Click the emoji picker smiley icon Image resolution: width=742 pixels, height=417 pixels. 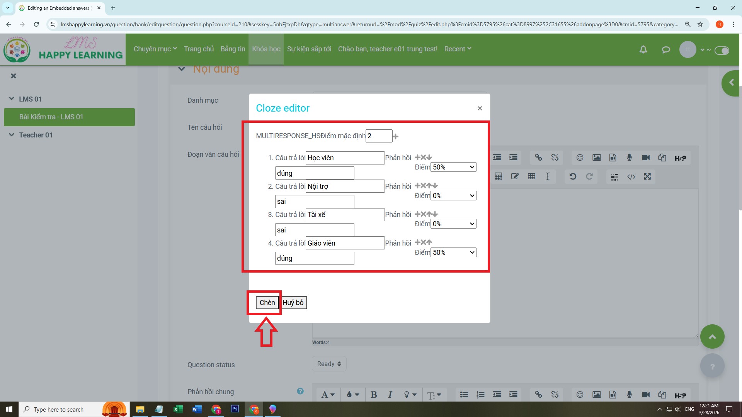tap(580, 158)
